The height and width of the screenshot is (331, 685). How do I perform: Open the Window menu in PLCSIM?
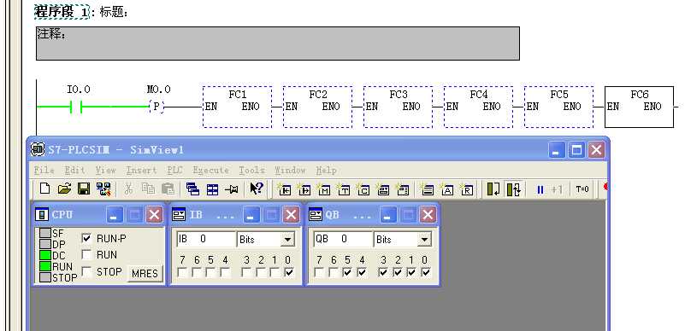(290, 170)
